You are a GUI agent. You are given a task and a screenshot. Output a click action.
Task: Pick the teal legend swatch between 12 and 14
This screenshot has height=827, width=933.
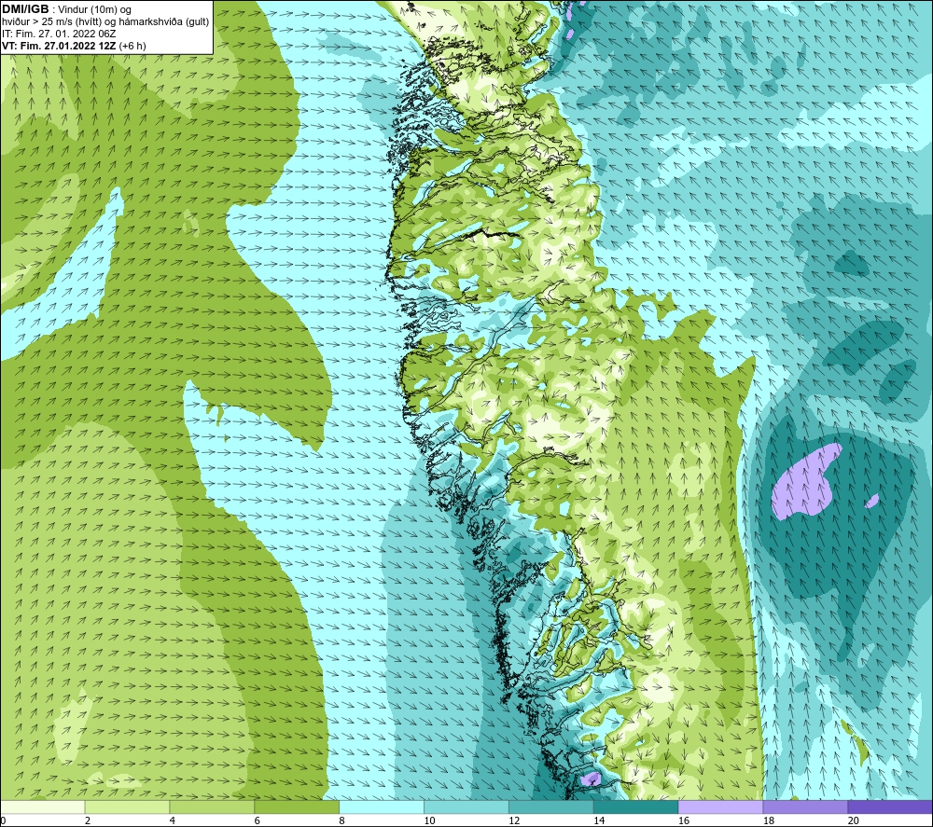551,806
